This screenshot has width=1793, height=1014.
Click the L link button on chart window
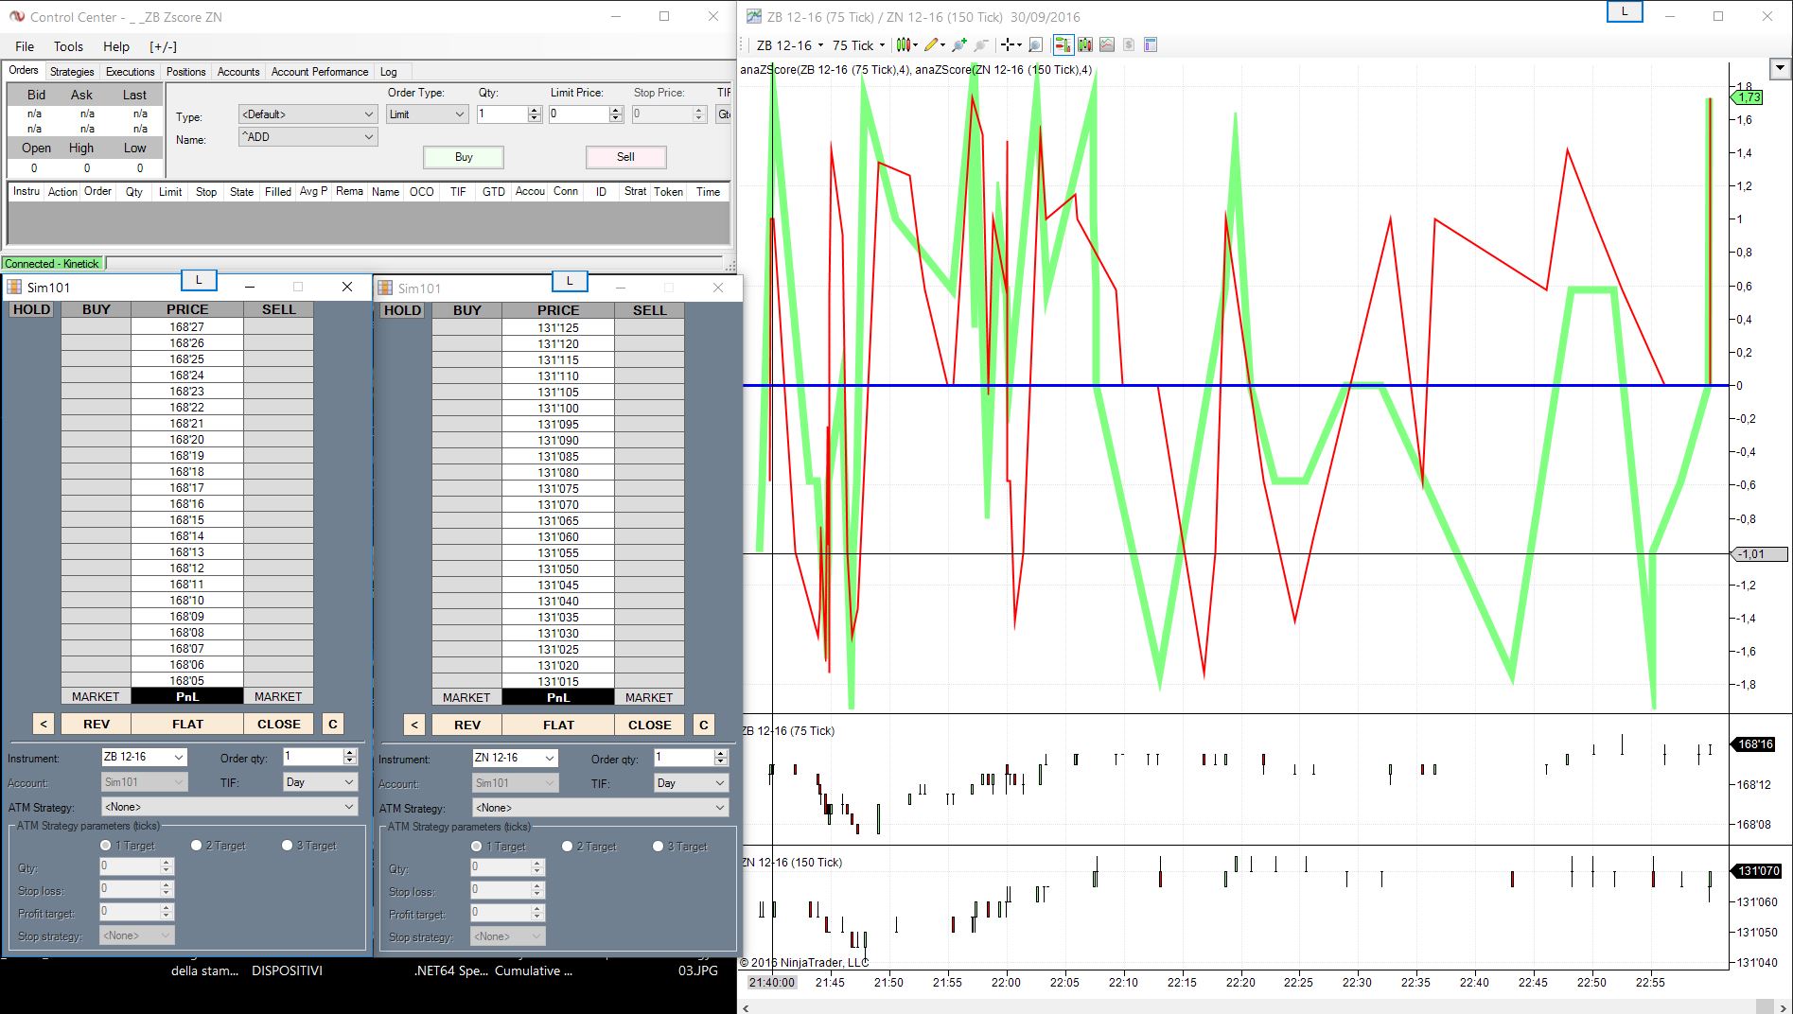(x=1625, y=11)
